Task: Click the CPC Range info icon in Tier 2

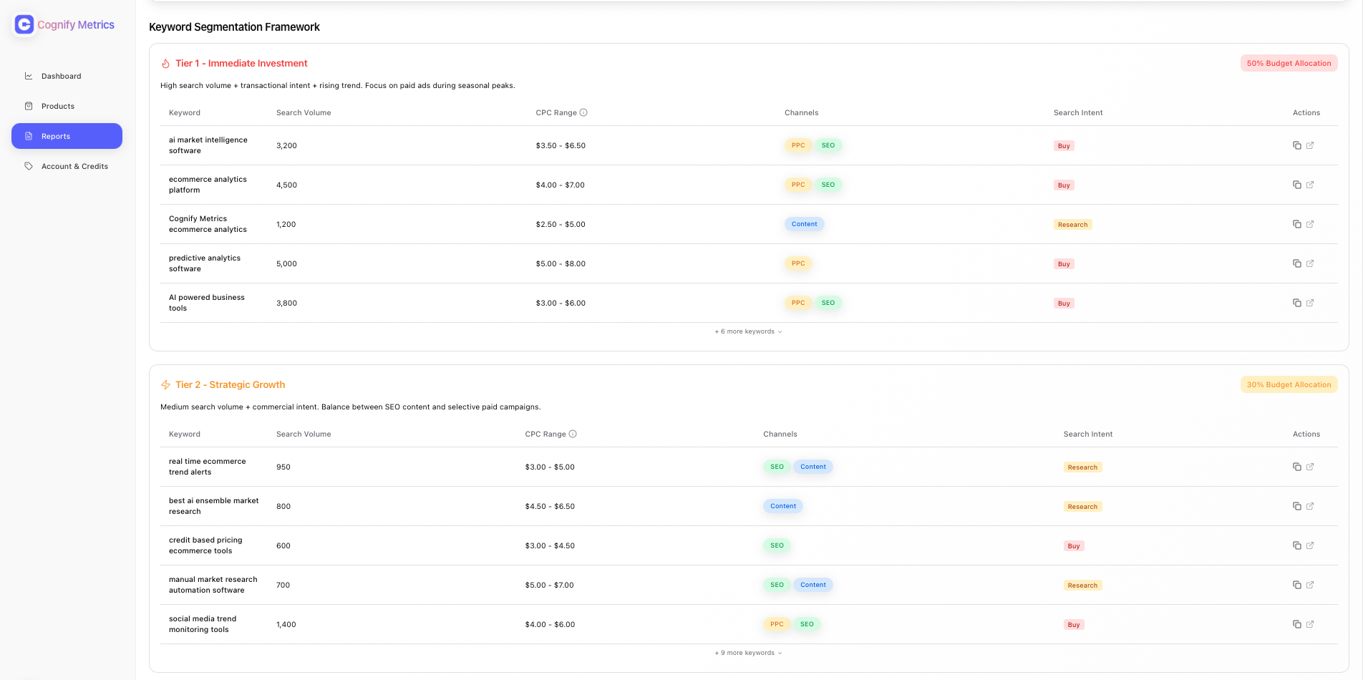Action: [x=573, y=434]
